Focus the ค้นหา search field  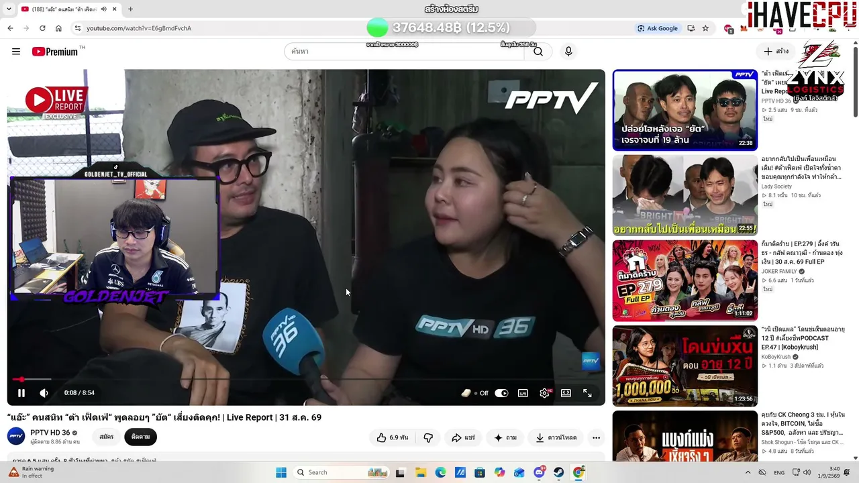(x=404, y=52)
